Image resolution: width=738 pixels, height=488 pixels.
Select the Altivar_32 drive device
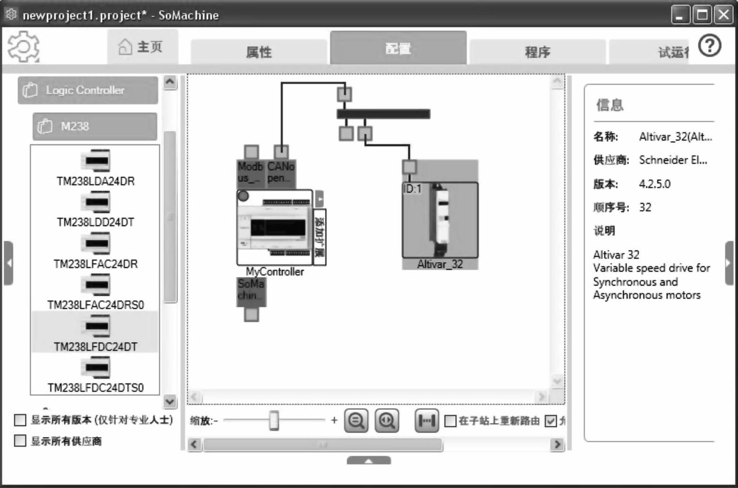pyautogui.click(x=440, y=220)
